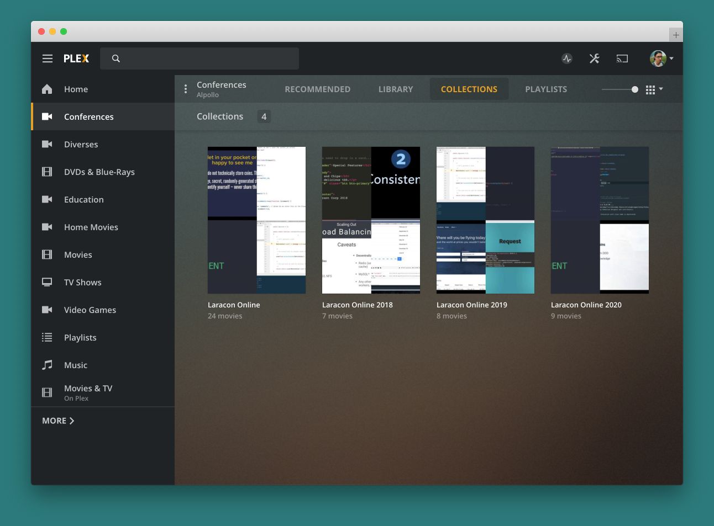Click the Laracon Online 2019 poster thumbnail

click(485, 220)
